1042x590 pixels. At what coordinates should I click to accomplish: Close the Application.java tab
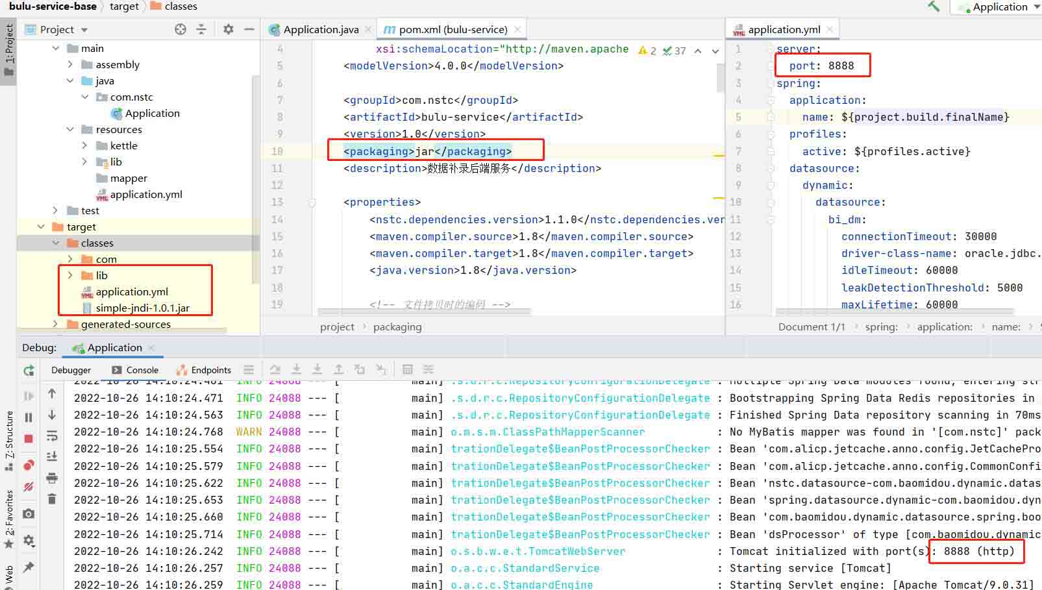tap(368, 29)
